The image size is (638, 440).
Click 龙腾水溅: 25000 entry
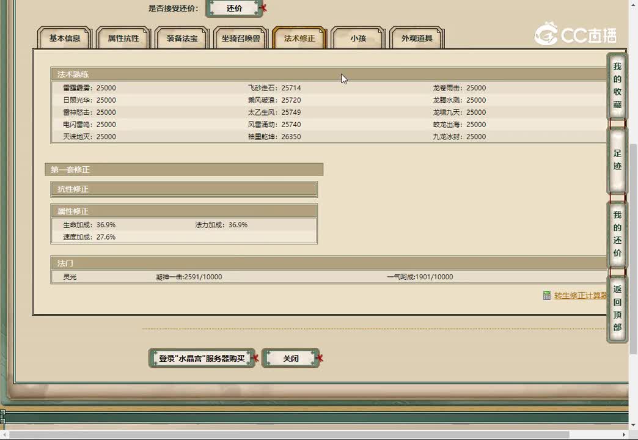460,100
